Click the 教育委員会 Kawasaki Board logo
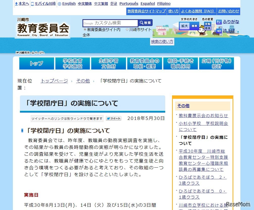Image resolution: width=254 pixels, height=210 pixels. [42, 28]
